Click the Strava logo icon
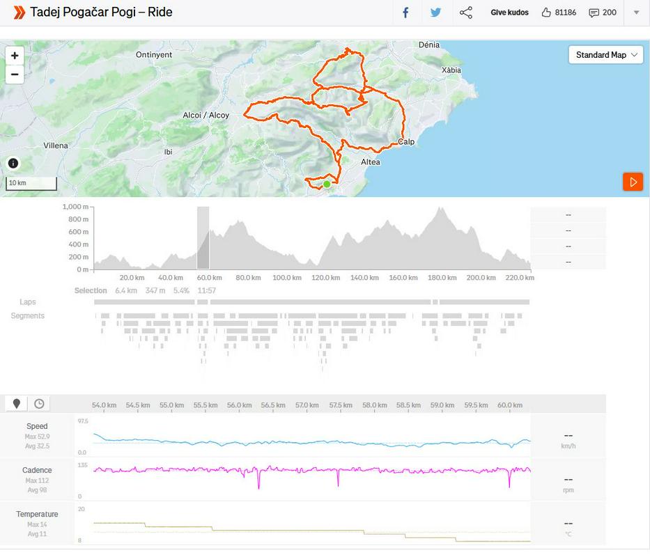650x557 pixels. (19, 13)
